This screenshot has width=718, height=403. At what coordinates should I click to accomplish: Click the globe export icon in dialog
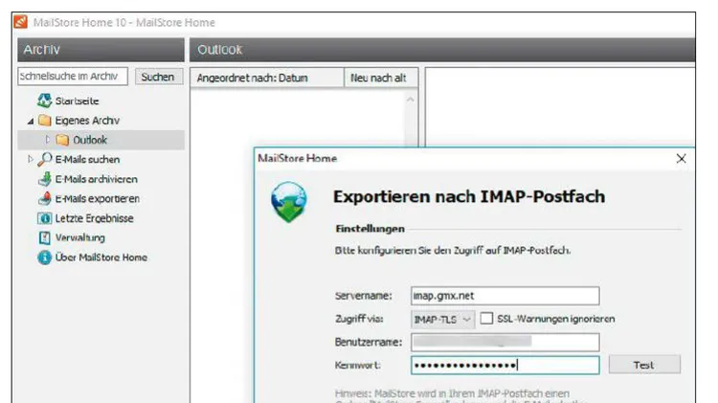coord(288,202)
